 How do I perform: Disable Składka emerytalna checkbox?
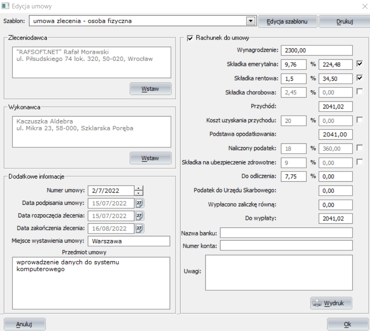(360, 64)
